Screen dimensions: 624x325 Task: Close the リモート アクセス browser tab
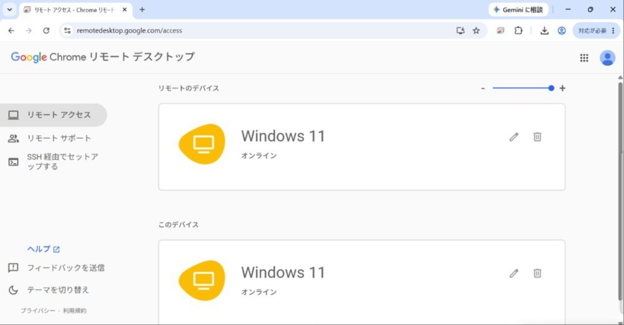125,9
